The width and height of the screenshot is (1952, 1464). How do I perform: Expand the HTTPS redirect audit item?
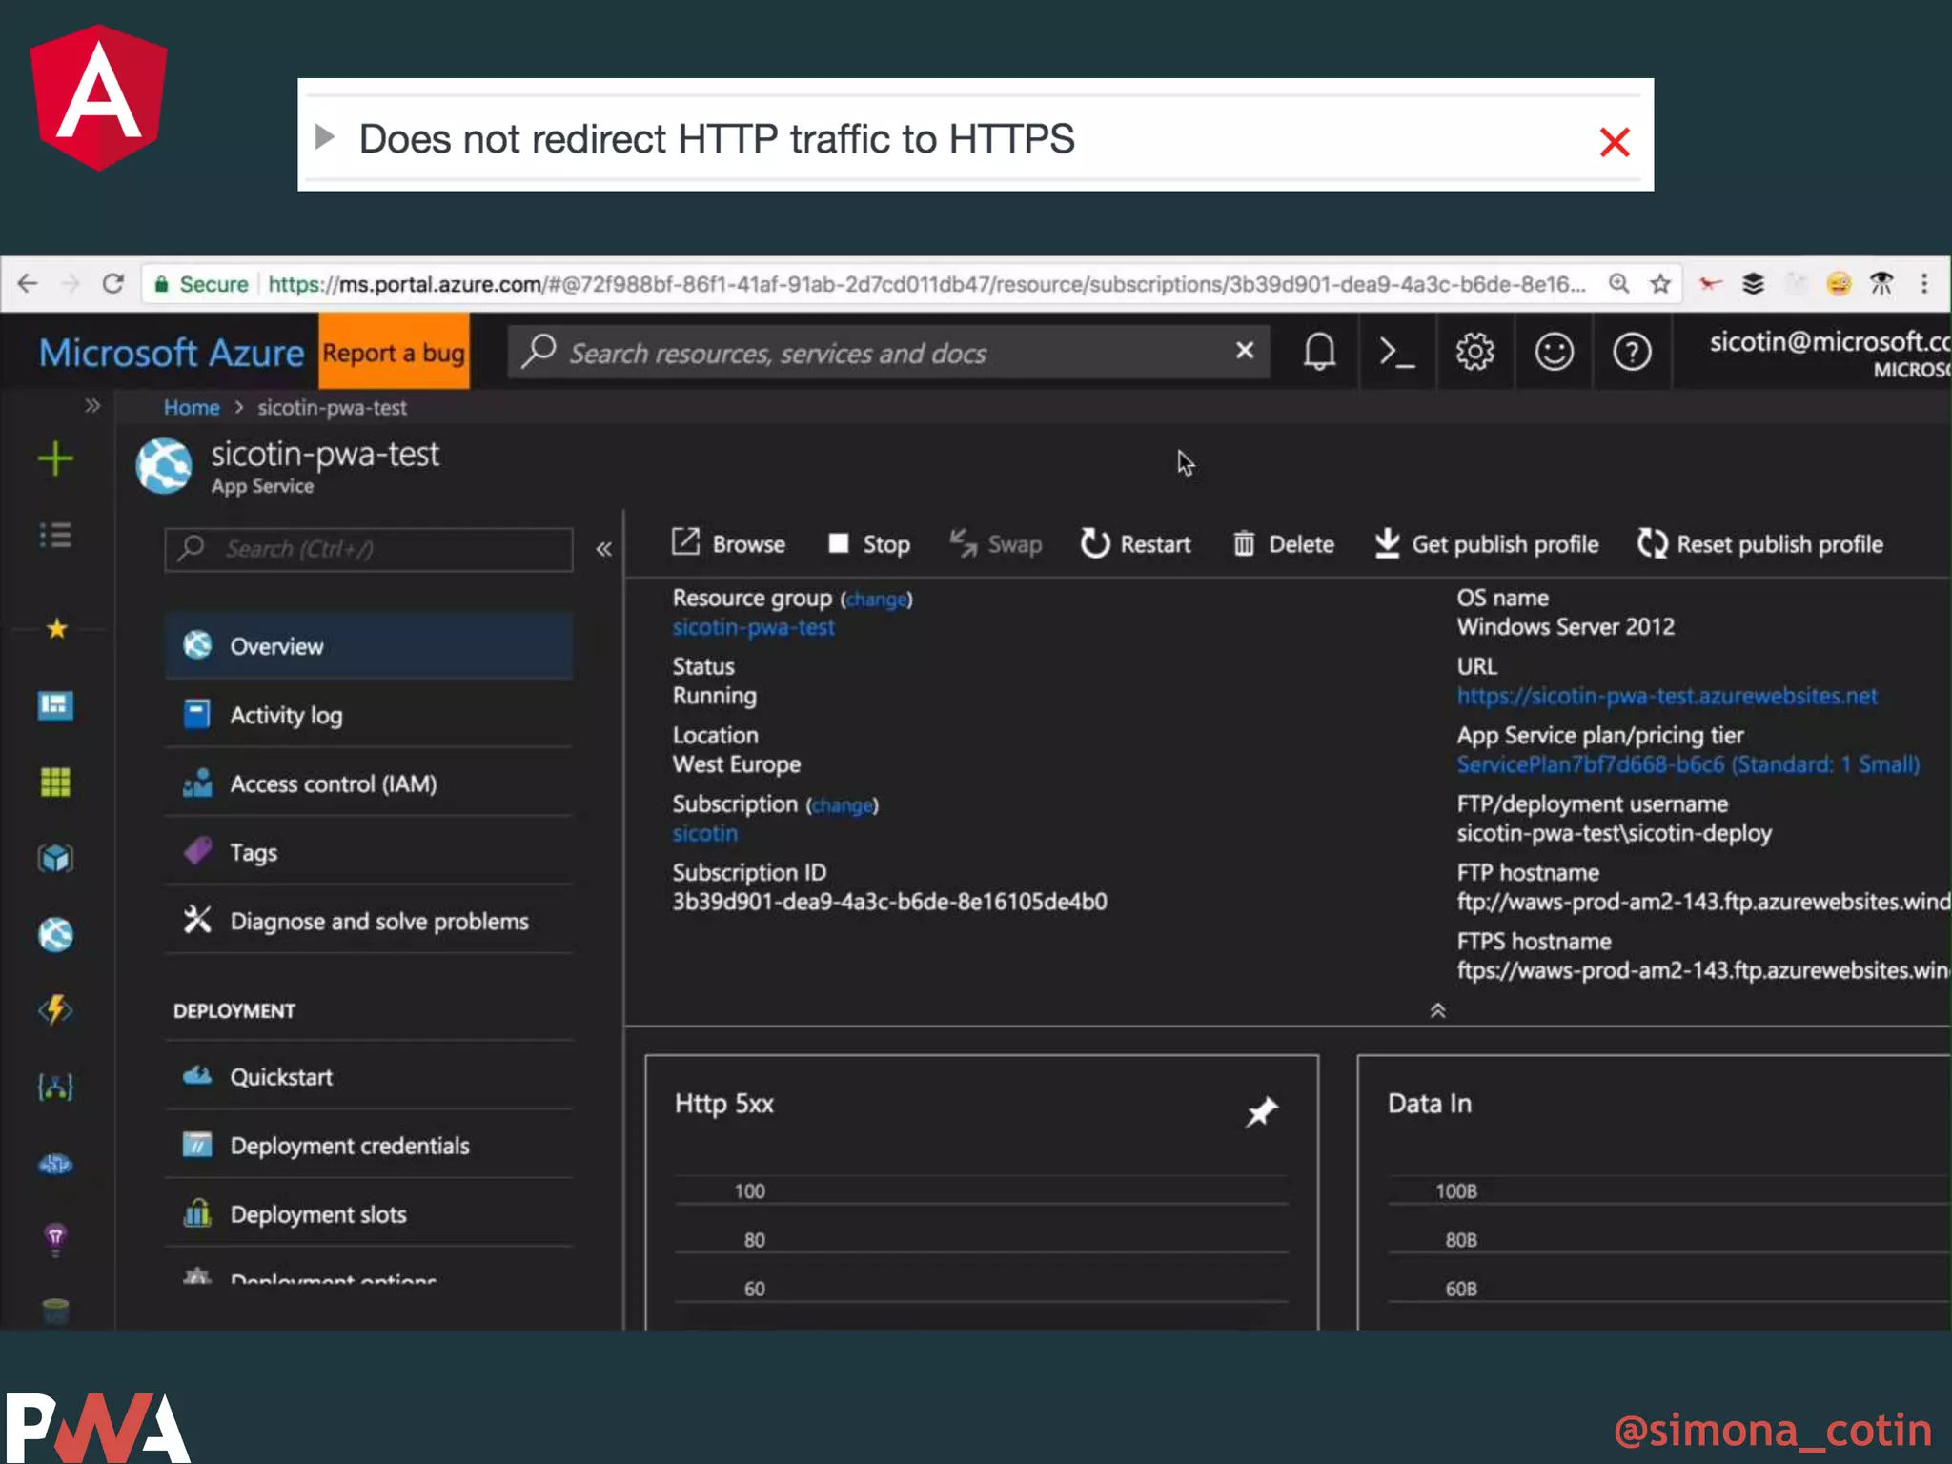[x=325, y=137]
